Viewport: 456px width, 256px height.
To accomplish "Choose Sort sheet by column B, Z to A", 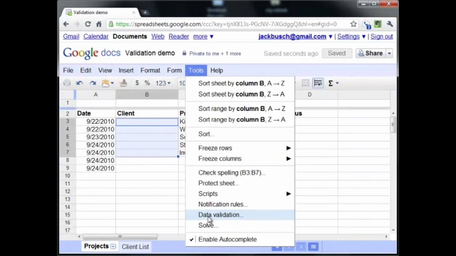I will [x=240, y=94].
